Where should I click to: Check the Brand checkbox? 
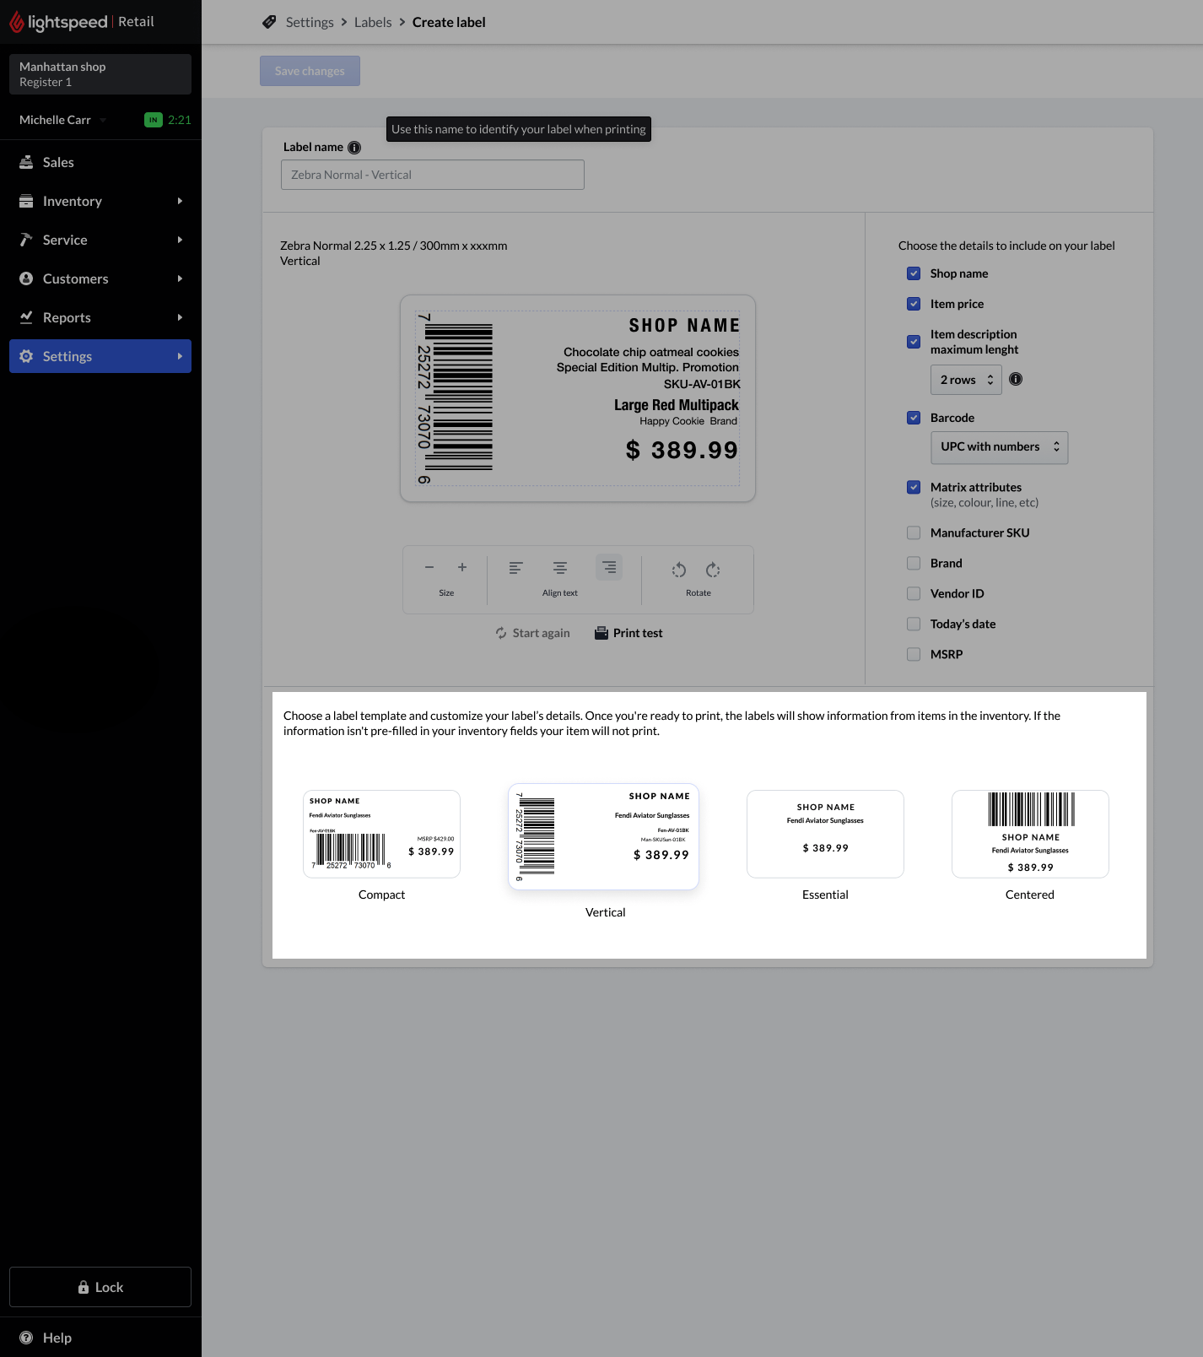[x=914, y=563]
